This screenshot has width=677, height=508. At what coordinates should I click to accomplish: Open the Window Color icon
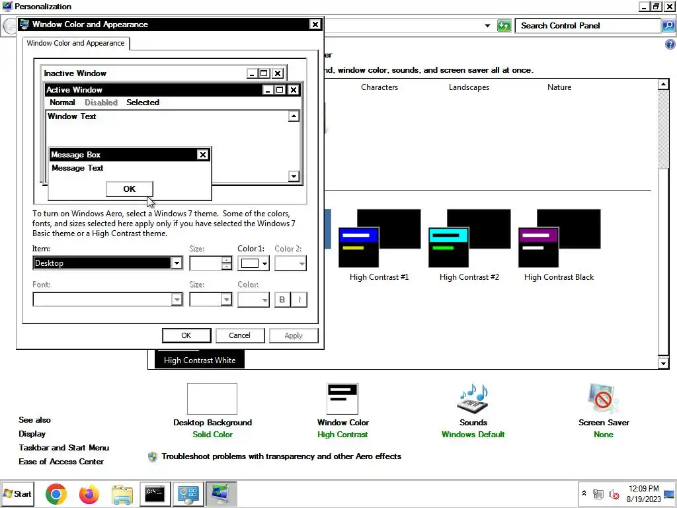(342, 399)
